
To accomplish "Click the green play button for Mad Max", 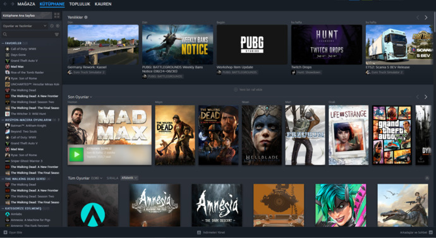I will (76, 155).
